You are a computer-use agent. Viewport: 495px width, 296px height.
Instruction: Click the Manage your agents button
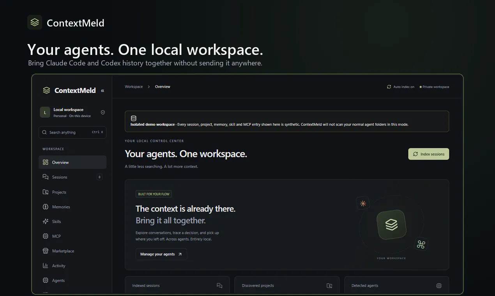pyautogui.click(x=161, y=254)
